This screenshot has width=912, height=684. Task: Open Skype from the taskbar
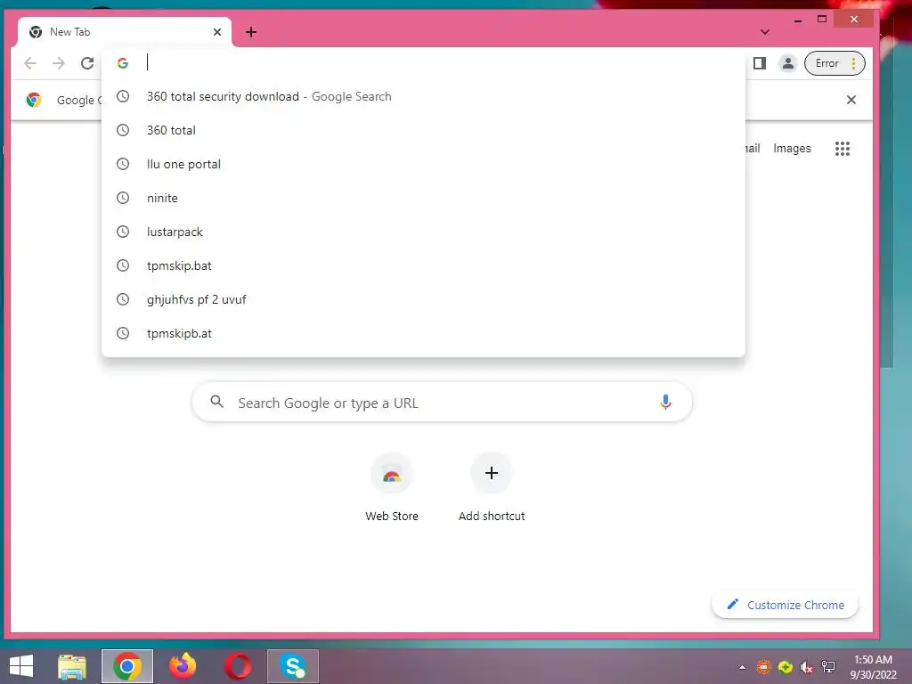(292, 666)
